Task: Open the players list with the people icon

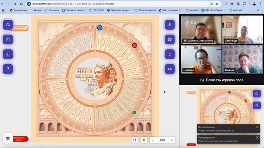Action: click(x=8, y=25)
